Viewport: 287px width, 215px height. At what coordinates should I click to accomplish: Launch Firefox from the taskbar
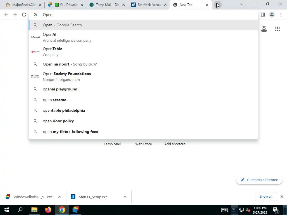tap(48, 210)
